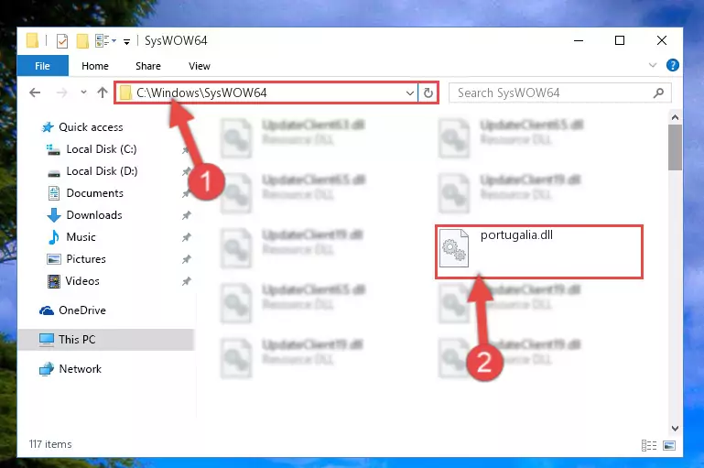Click the Search SysWOW64 field
The height and width of the screenshot is (468, 704).
point(560,93)
